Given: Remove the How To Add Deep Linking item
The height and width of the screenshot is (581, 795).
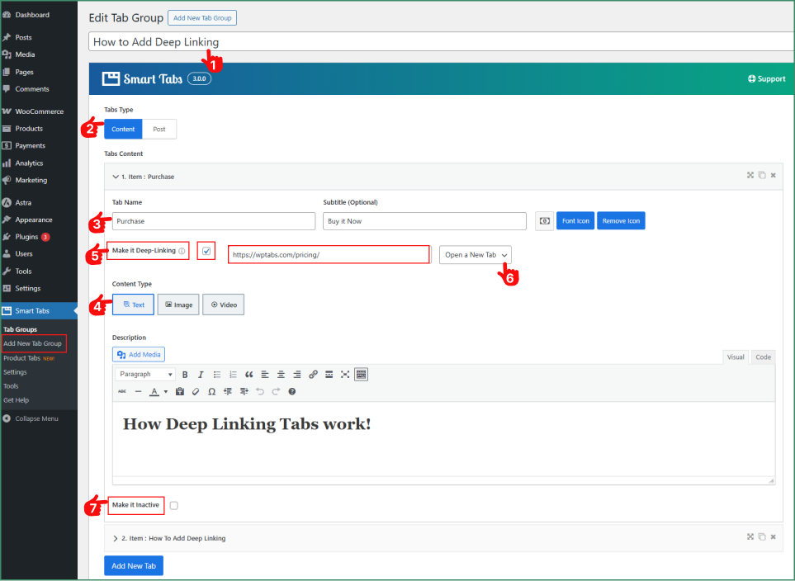Looking at the screenshot, I should (x=774, y=537).
